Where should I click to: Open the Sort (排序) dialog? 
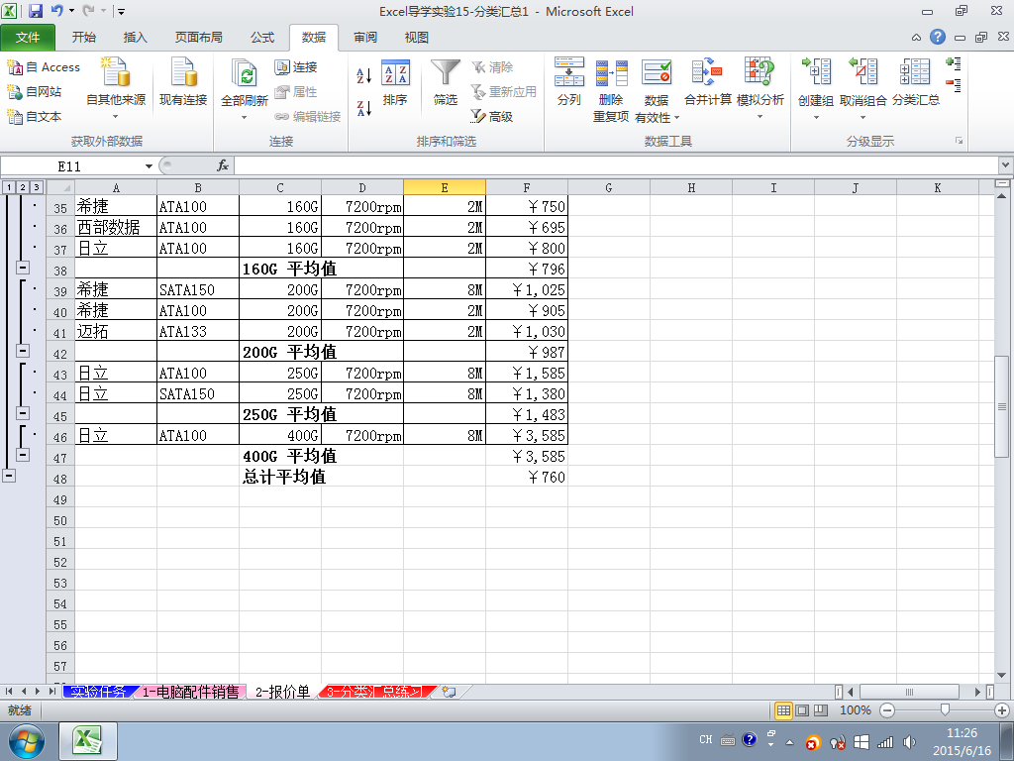point(395,81)
